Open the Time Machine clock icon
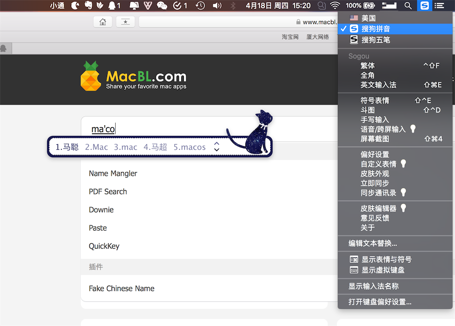The width and height of the screenshot is (455, 326). 200,6
